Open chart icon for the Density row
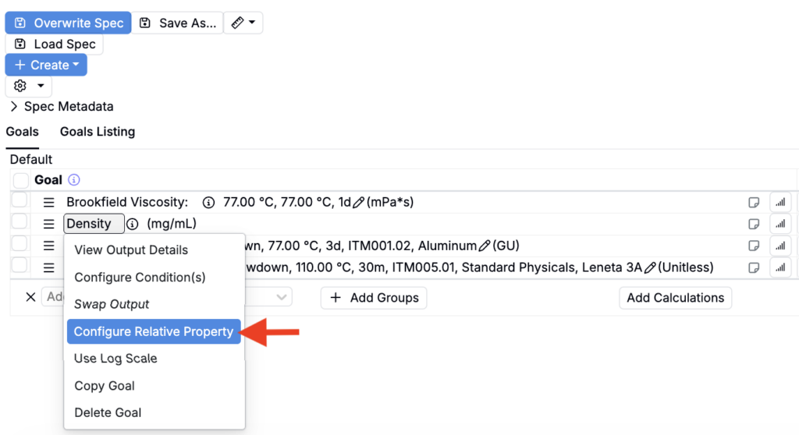 click(x=780, y=225)
